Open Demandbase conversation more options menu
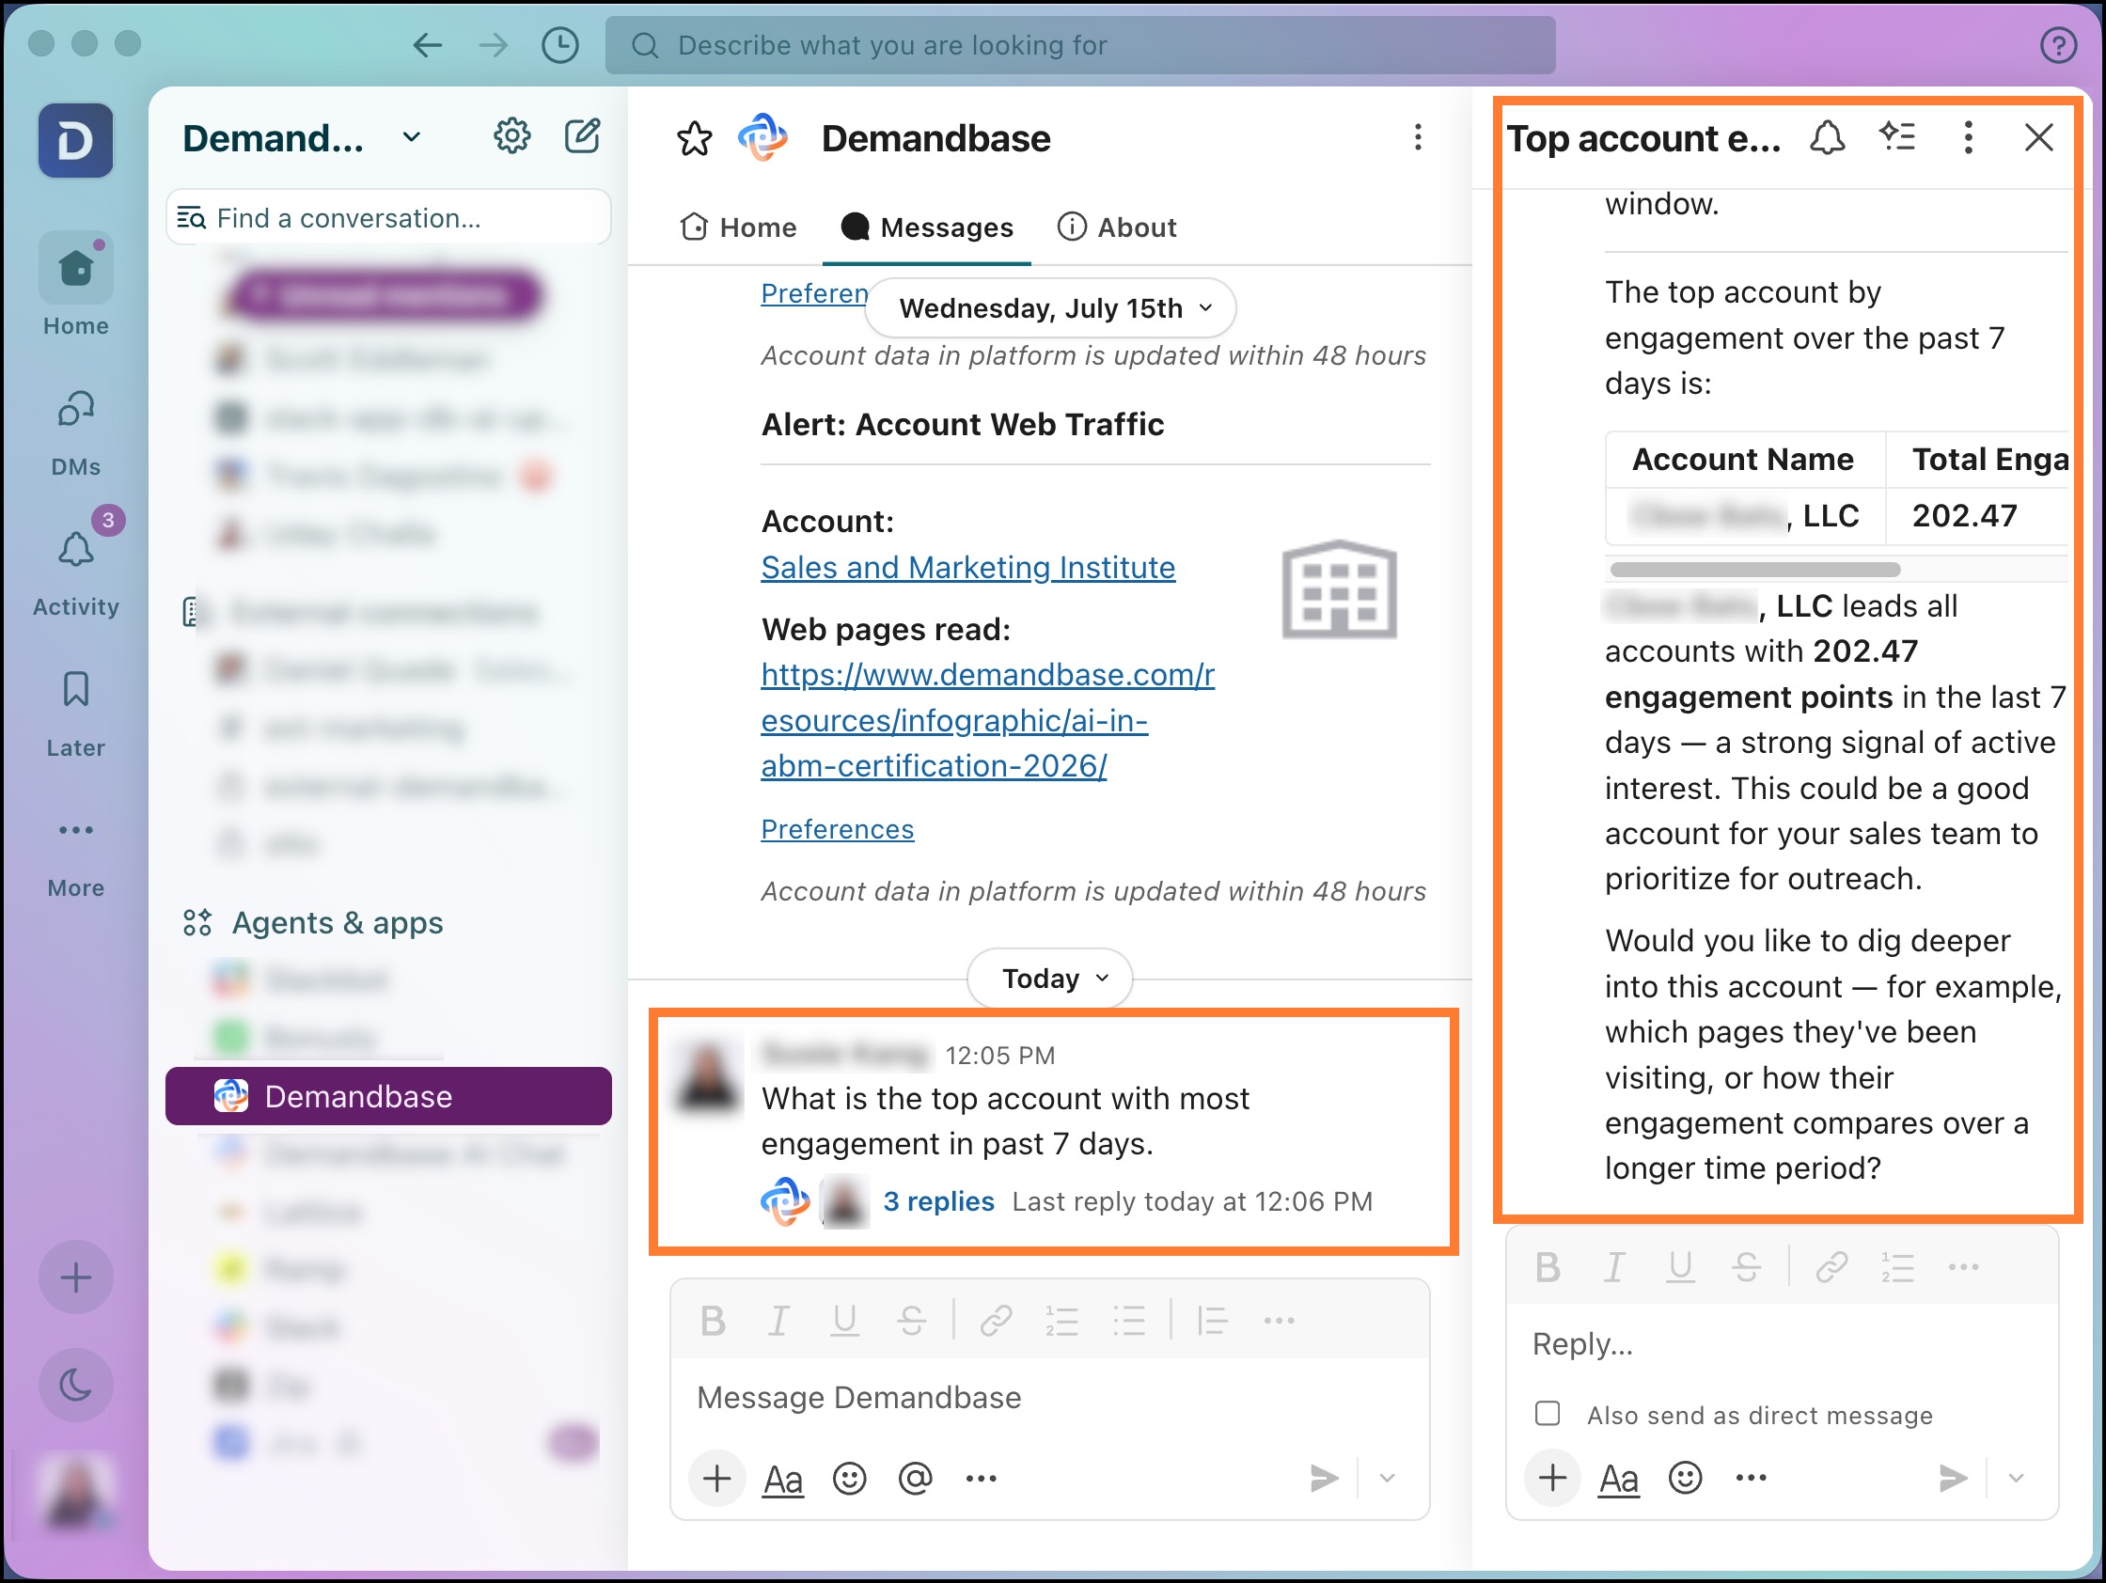Image resolution: width=2106 pixels, height=1583 pixels. click(1417, 138)
